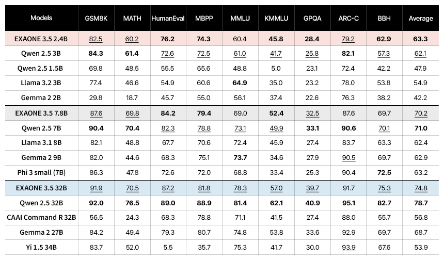Select Qwen 2.5 7B's GSM8K score 90.4
This screenshot has height=260, width=444.
click(x=96, y=128)
